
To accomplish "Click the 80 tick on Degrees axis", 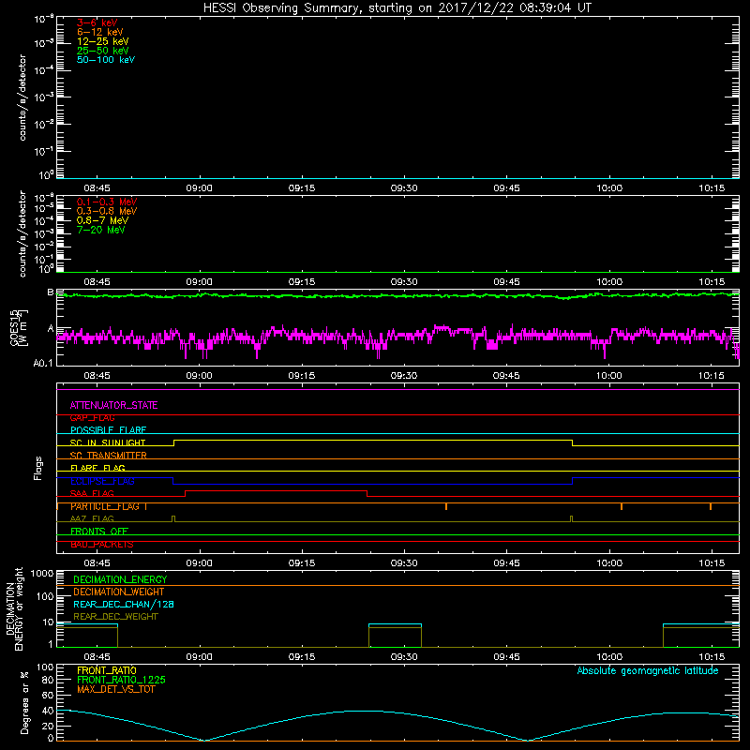I will pos(48,680).
